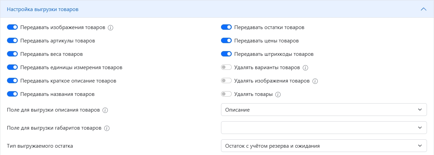Image resolution: width=434 pixels, height=155 pixels.
Task: Enable Удалять товары toggle
Action: point(226,94)
